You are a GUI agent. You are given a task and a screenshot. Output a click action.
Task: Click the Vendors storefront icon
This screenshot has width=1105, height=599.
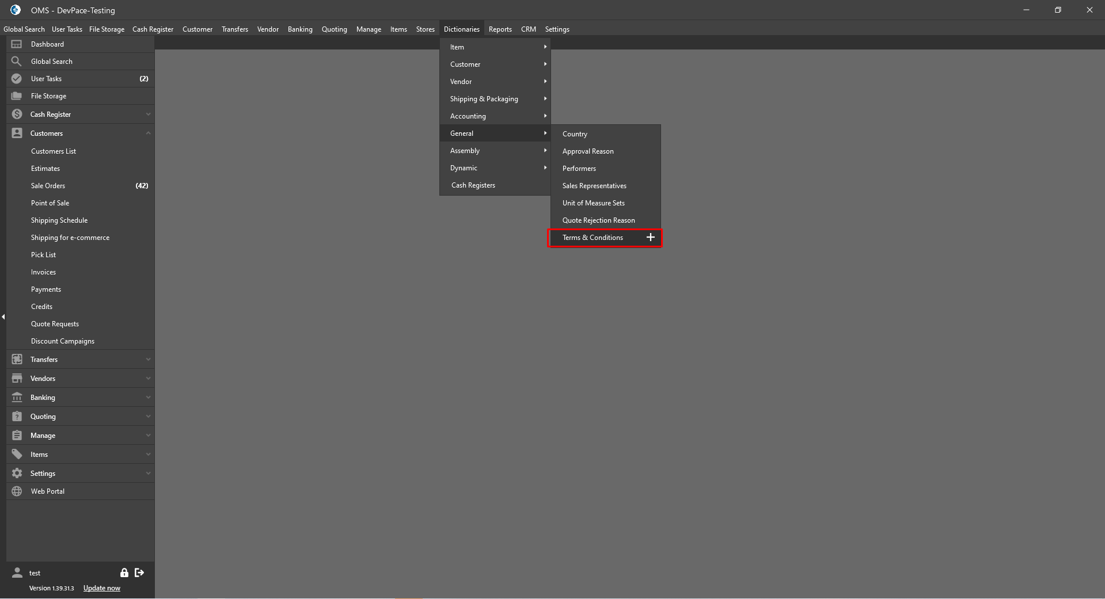[x=17, y=379]
